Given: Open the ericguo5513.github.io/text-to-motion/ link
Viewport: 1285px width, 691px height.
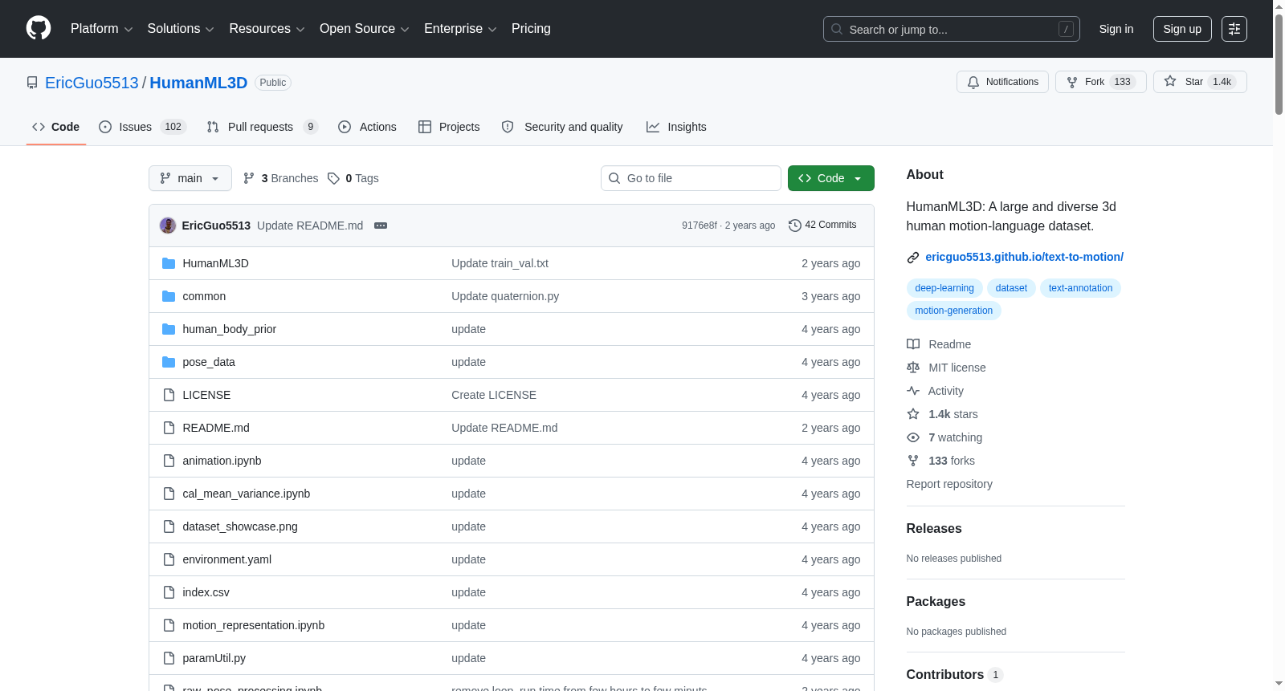Looking at the screenshot, I should [x=1024, y=257].
